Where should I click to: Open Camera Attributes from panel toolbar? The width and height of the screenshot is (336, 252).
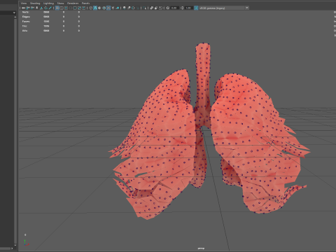coord(32,8)
